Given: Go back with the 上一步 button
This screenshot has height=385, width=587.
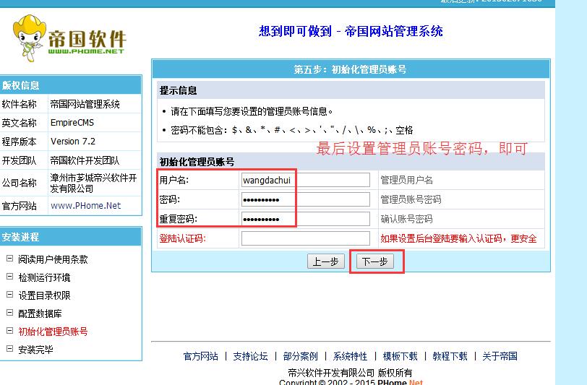Looking at the screenshot, I should pos(326,261).
